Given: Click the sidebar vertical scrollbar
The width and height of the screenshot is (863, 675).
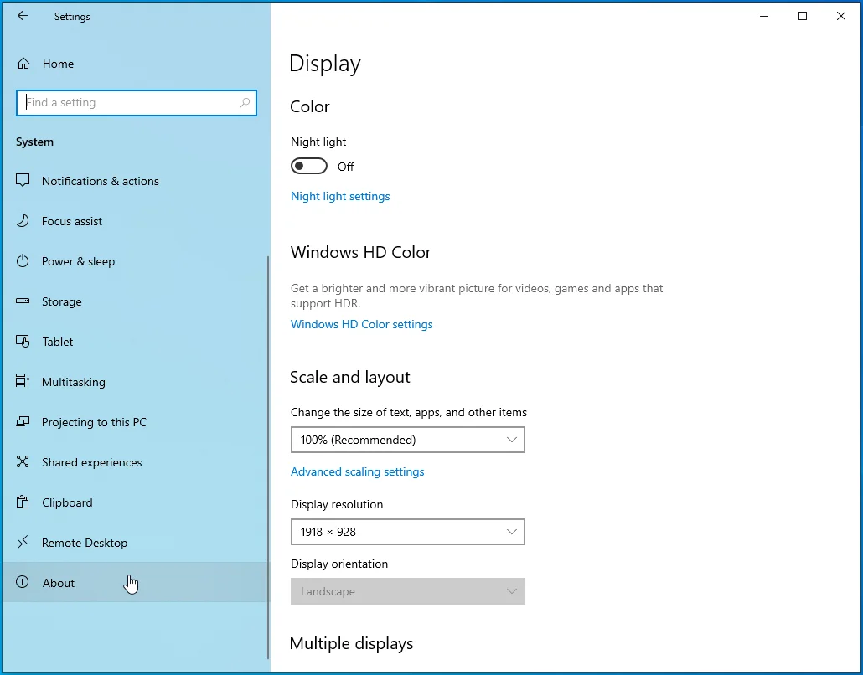Looking at the screenshot, I should click(268, 456).
